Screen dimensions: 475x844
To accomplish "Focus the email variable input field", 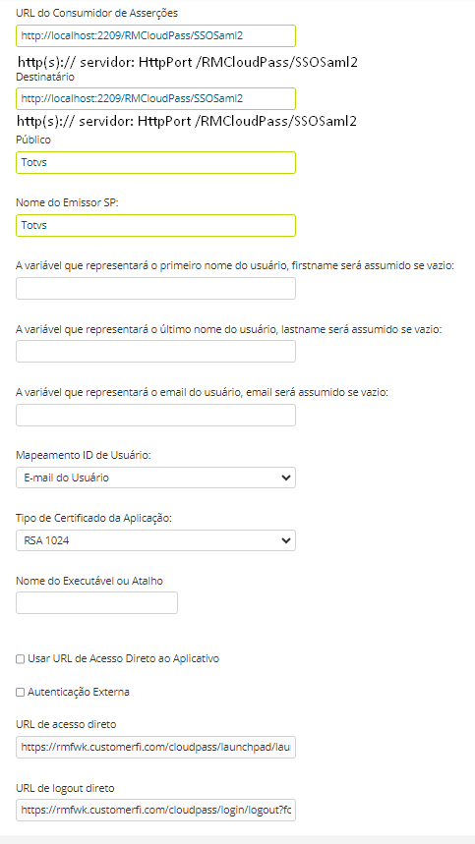I will click(x=155, y=415).
